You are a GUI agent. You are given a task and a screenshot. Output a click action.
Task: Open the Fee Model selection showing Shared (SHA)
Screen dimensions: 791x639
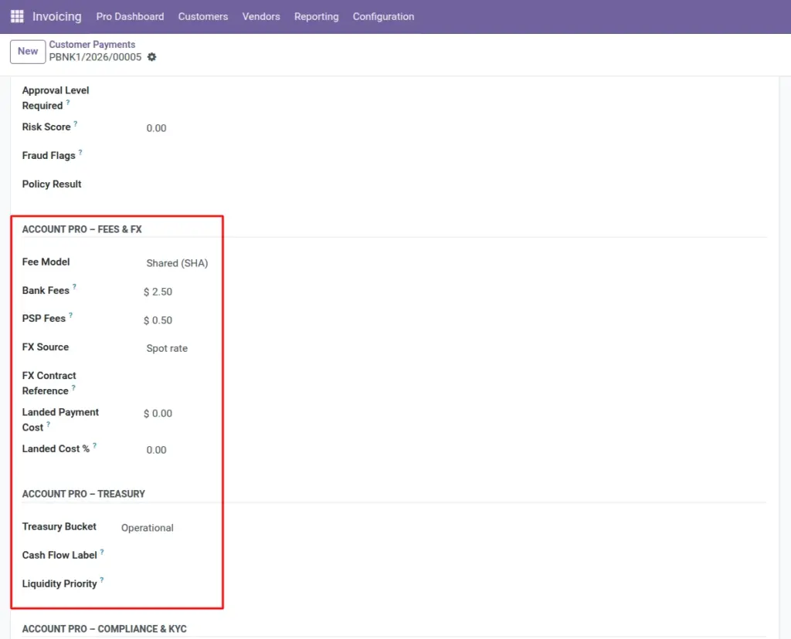pos(178,263)
